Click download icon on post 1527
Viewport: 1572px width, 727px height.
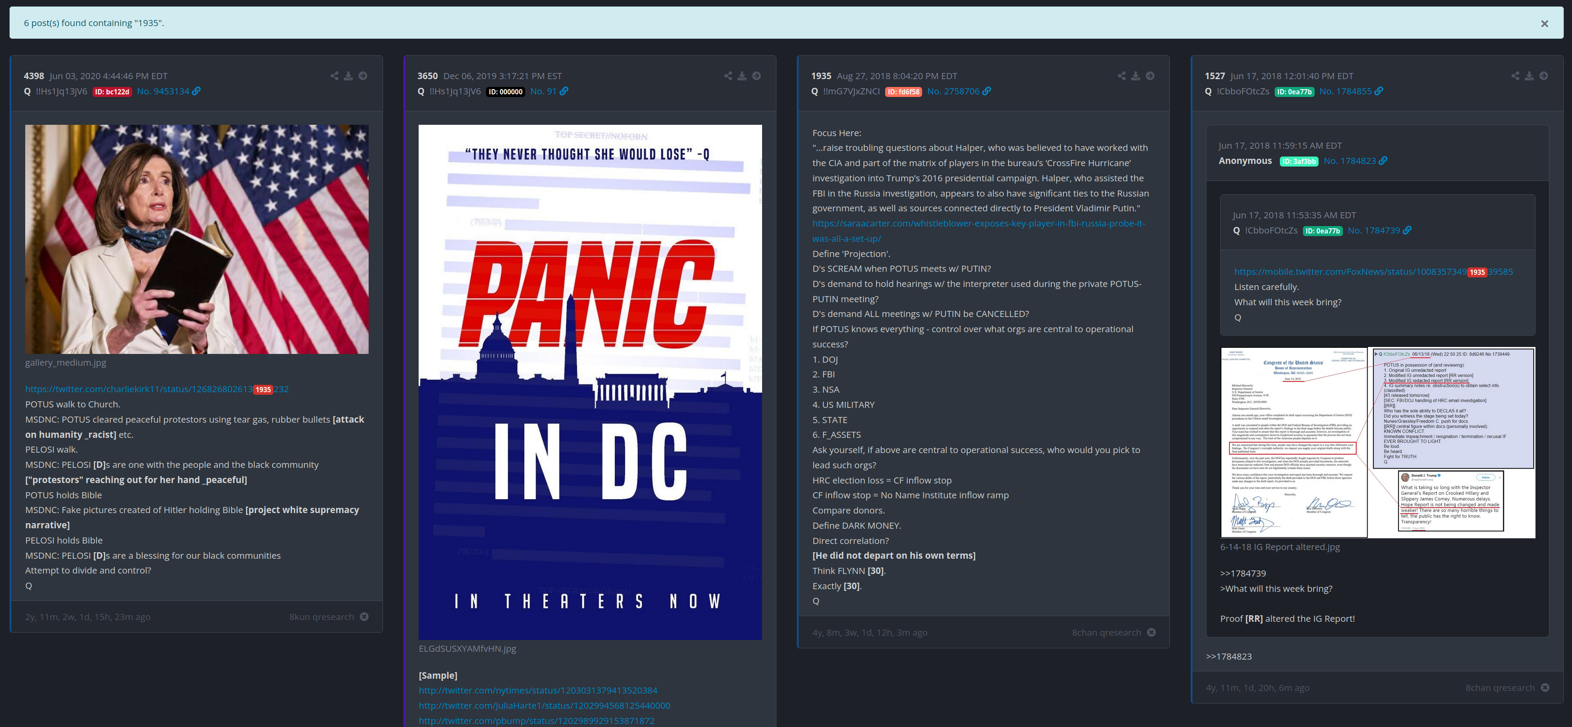coord(1529,76)
